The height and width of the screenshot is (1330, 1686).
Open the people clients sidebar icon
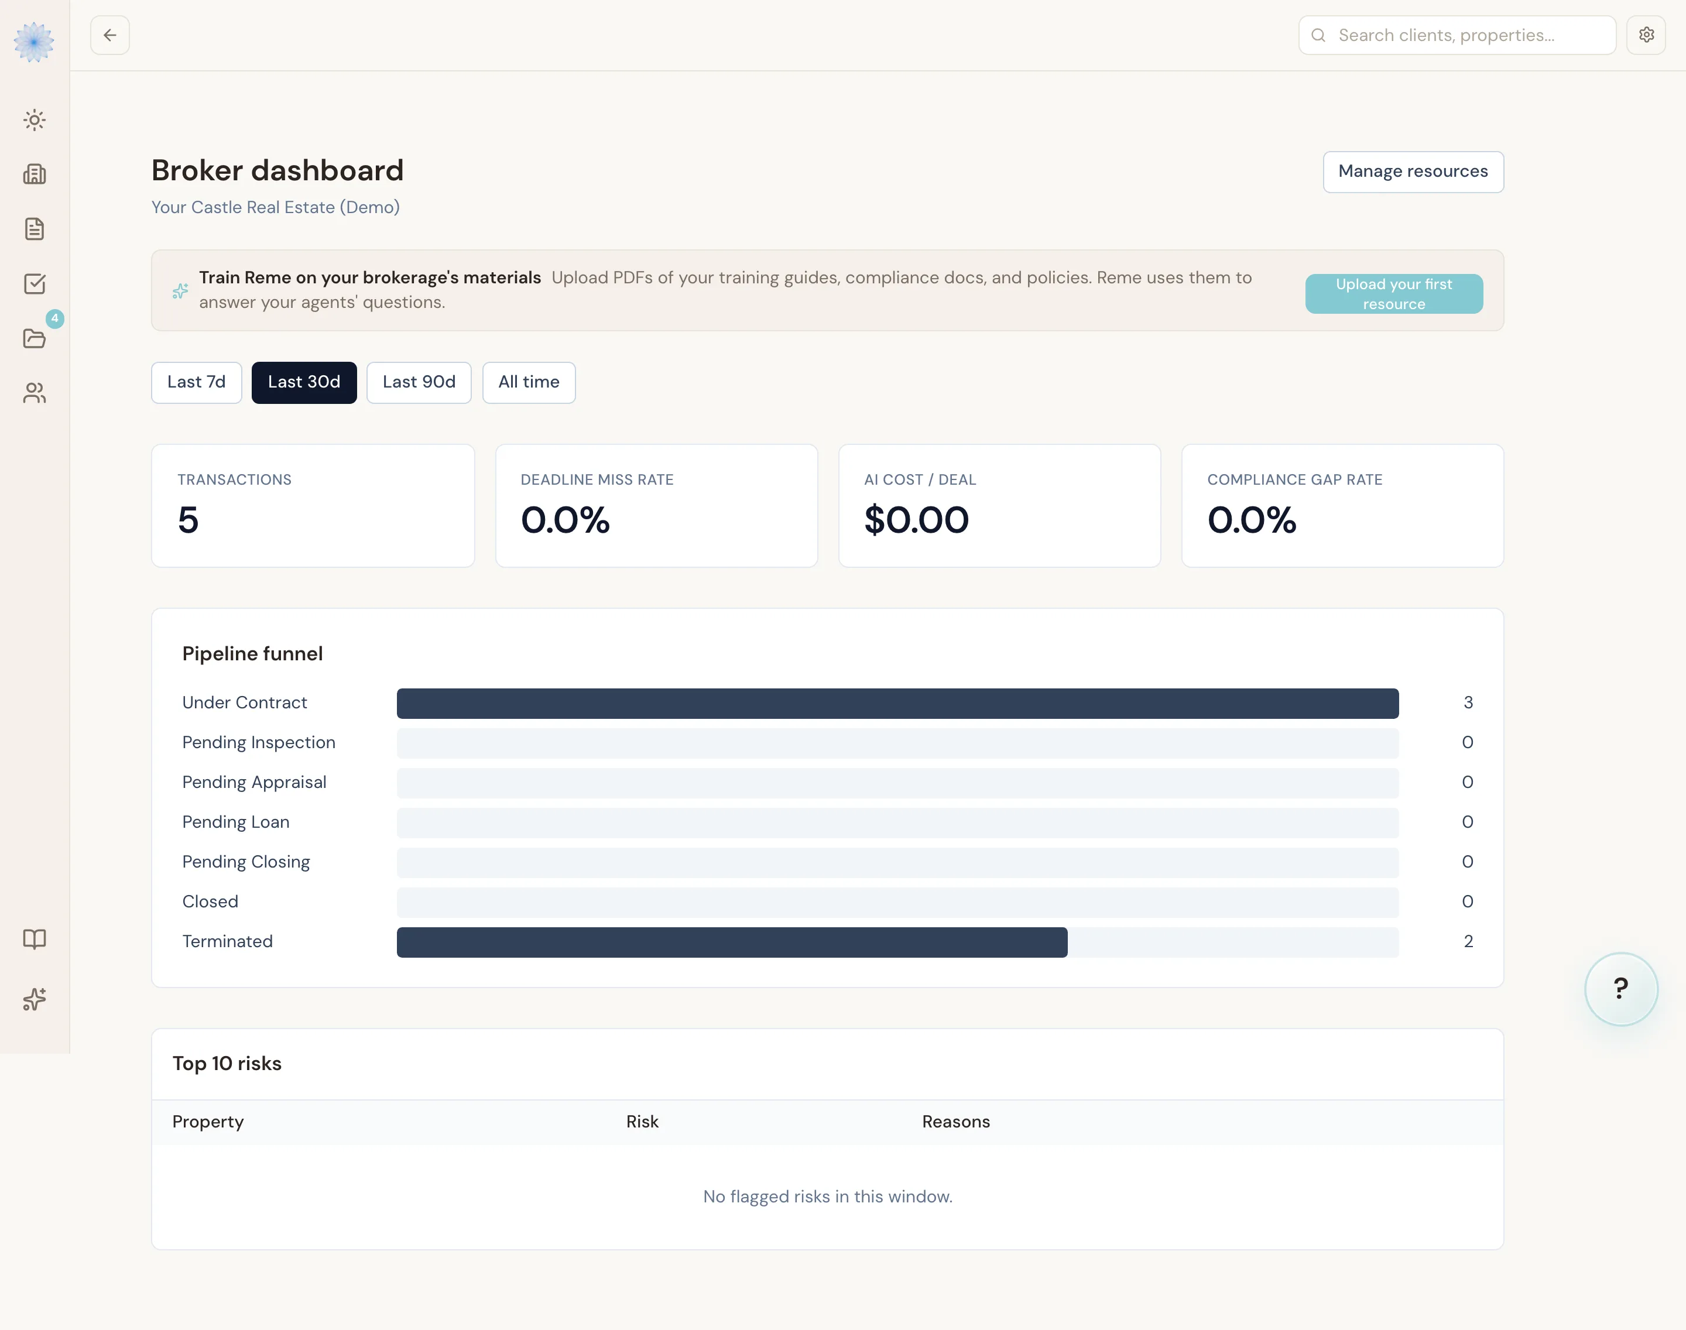[x=35, y=393]
